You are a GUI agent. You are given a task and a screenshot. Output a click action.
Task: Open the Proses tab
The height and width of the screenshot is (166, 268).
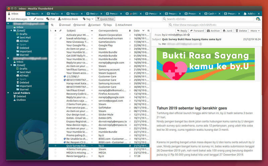192,14
